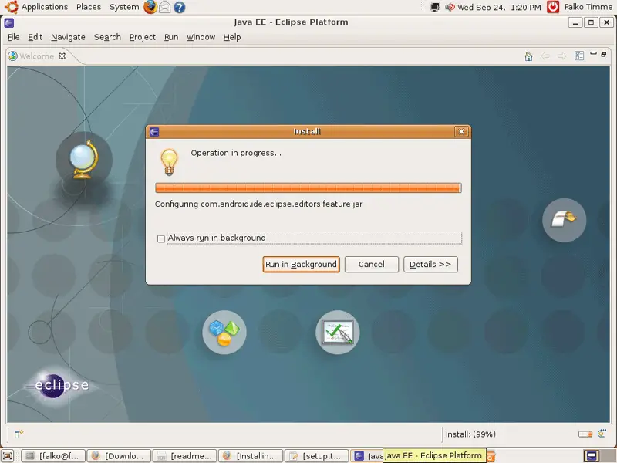This screenshot has width=617, height=463.
Task: Click the eclipse logo on Welcome page
Action: pos(58,384)
